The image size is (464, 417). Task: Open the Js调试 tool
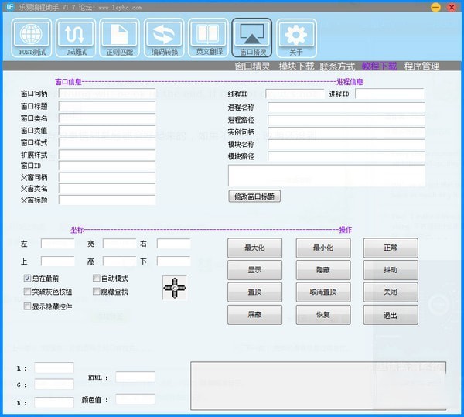click(x=76, y=38)
